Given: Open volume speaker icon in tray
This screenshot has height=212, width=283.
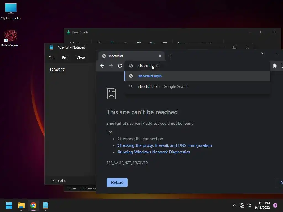Looking at the screenshot, I should tap(249, 205).
